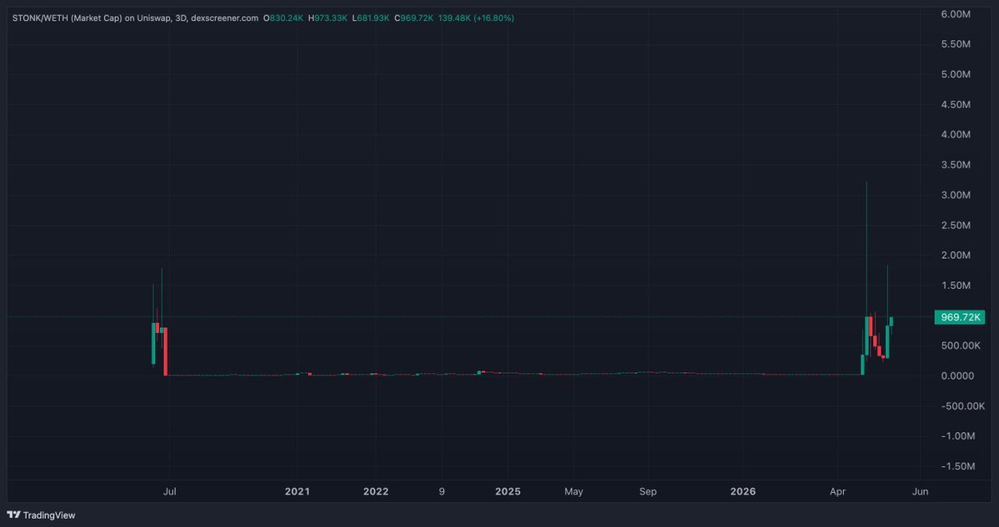Click the -1.50M price axis label
The image size is (999, 527).
tap(957, 466)
